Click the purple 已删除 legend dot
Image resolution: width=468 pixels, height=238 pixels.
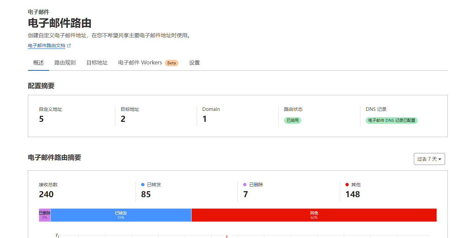(x=245, y=185)
